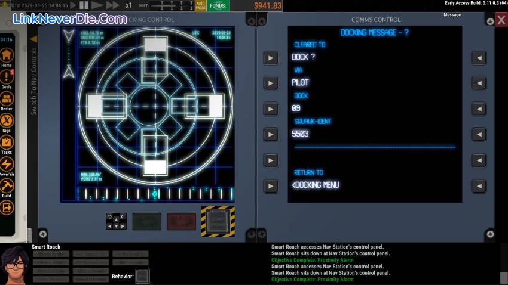
Task: Open the Goals panel icon
Action: coord(7,77)
